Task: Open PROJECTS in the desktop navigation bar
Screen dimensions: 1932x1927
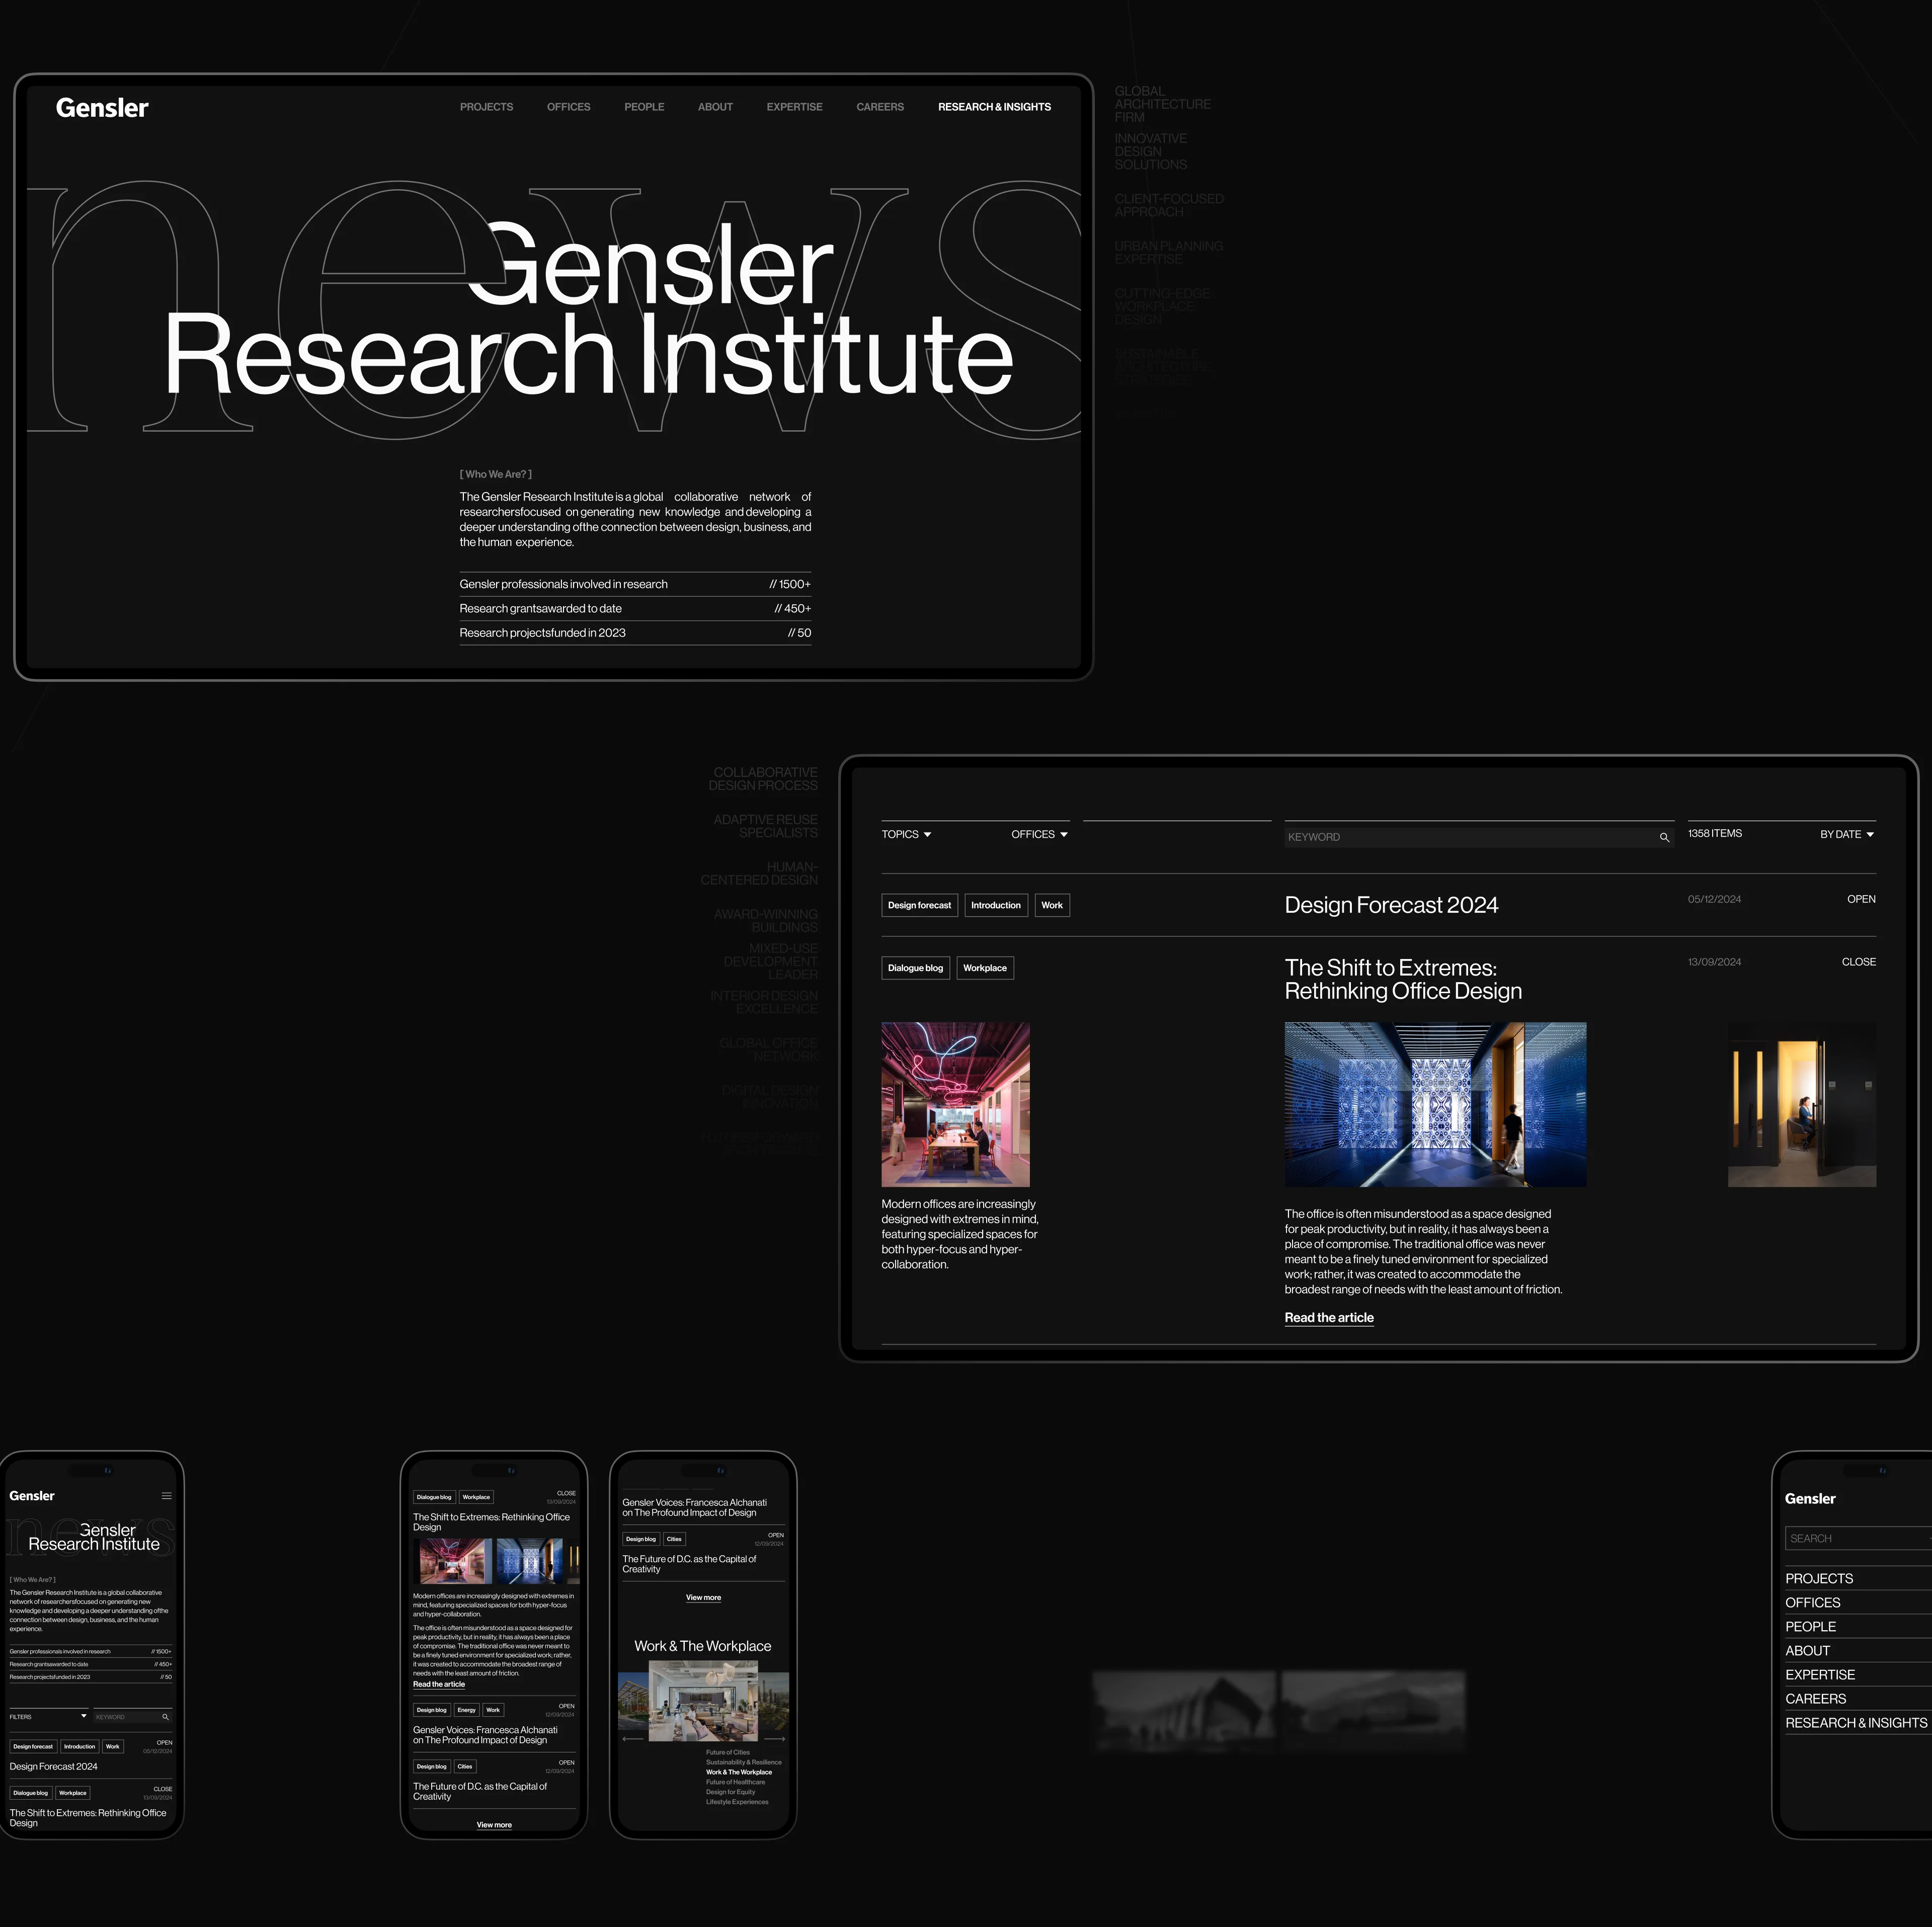Action: 486,107
